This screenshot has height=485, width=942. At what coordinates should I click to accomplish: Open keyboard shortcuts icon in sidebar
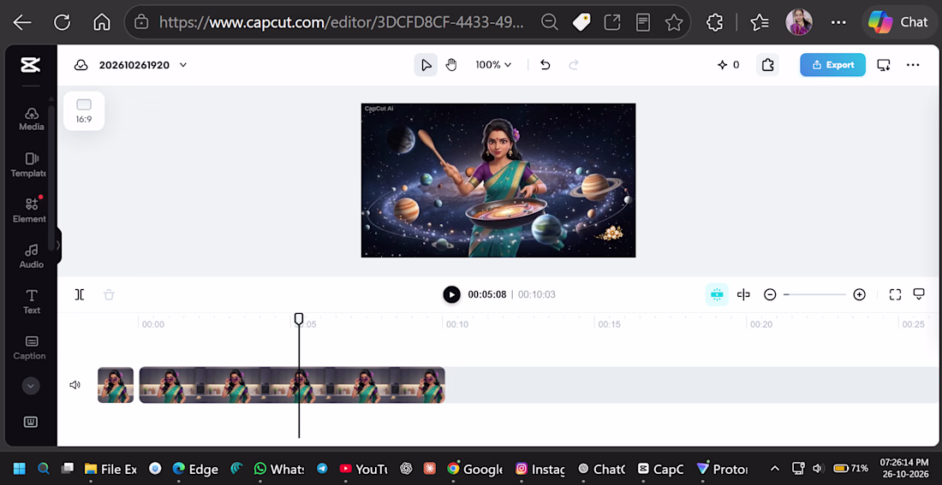[x=31, y=422]
